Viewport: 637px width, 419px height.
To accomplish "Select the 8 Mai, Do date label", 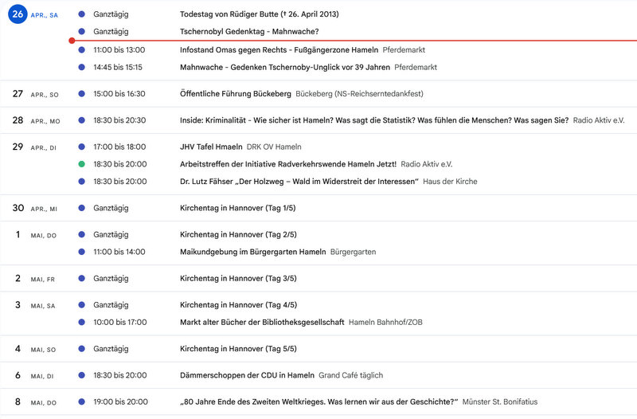I will pos(35,402).
